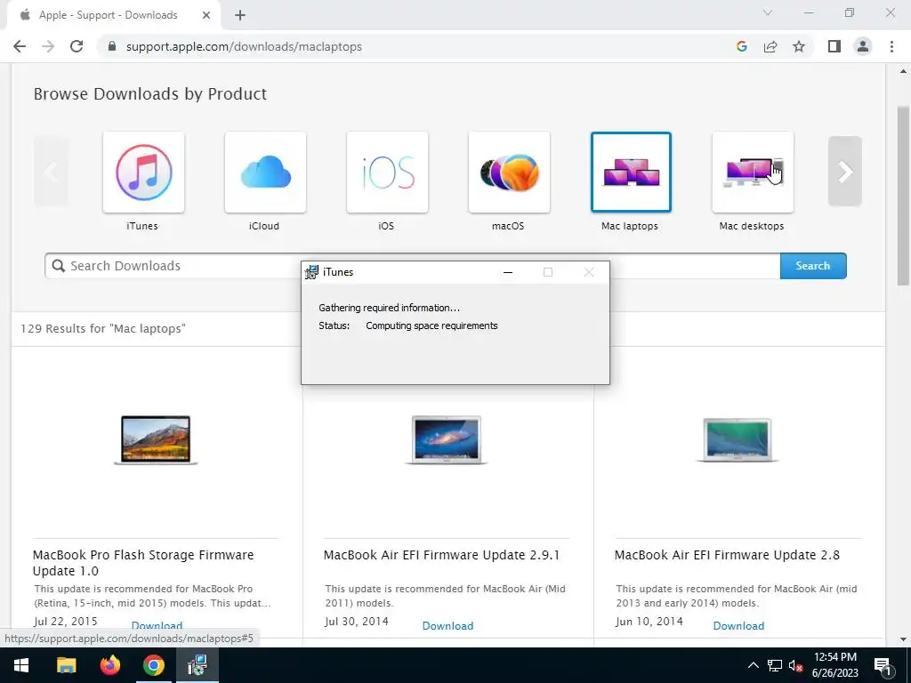Open MacBook Air EFI Firmware Update 2.8 title

pyautogui.click(x=727, y=555)
